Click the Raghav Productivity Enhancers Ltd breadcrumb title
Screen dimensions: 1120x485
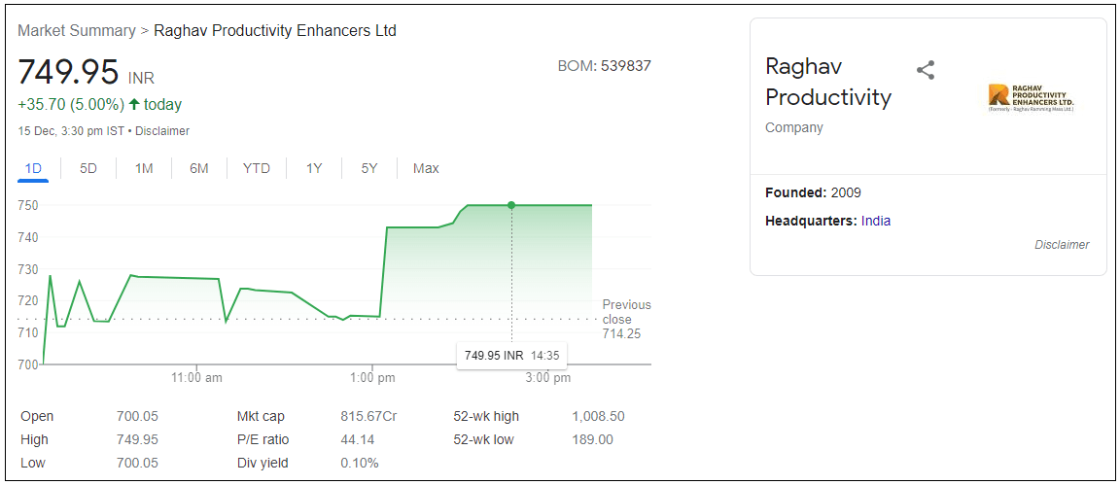pyautogui.click(x=275, y=31)
